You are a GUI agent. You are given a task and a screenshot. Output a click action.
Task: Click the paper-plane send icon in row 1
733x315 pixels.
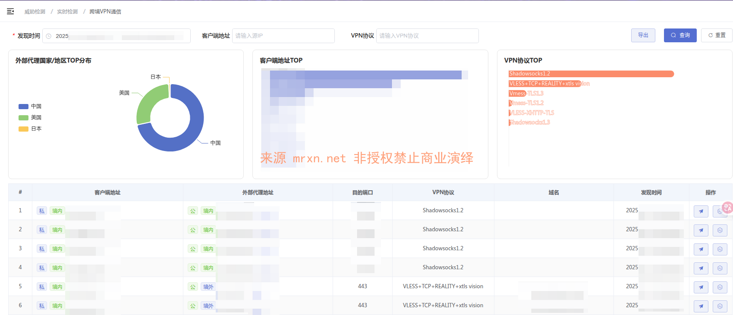click(701, 211)
